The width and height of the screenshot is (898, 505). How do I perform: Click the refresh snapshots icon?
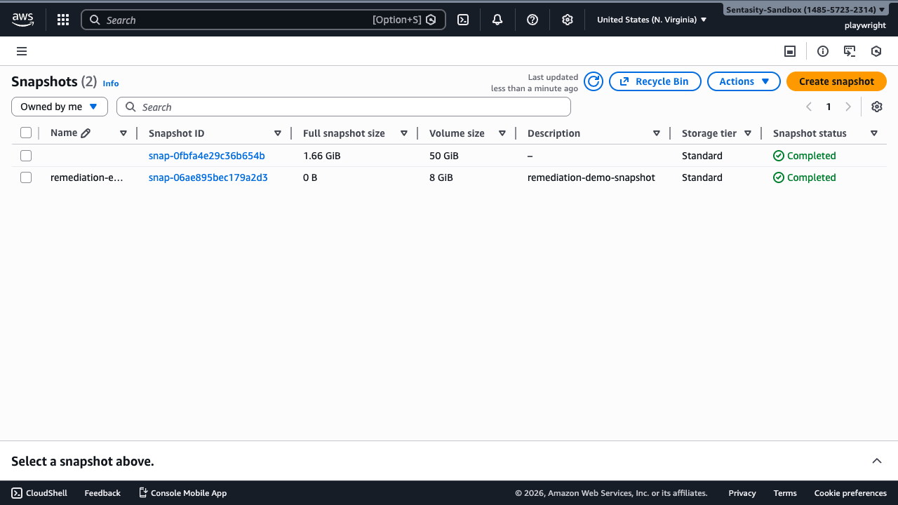(594, 81)
